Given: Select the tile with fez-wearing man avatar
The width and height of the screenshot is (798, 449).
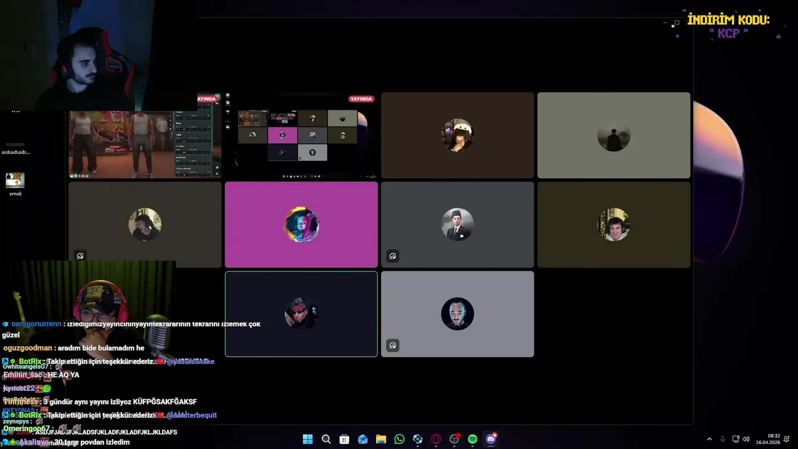Looking at the screenshot, I should point(458,224).
